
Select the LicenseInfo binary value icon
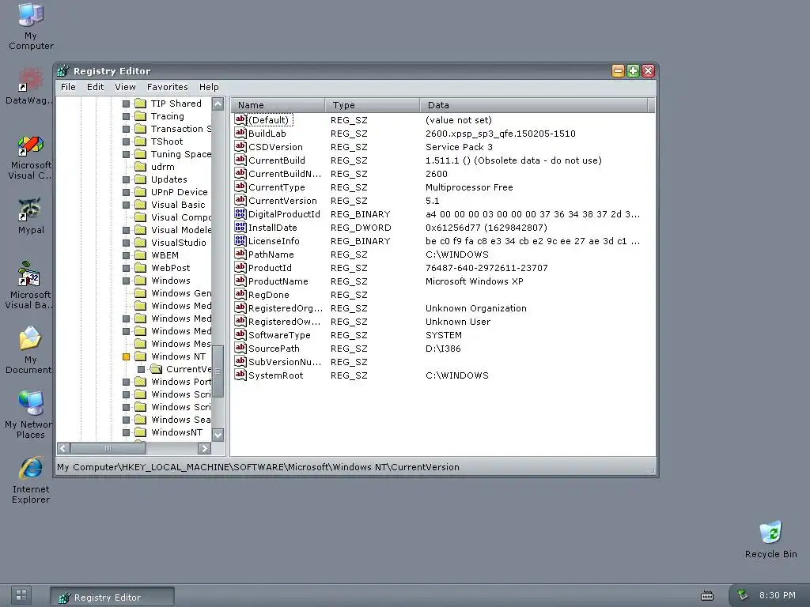click(240, 240)
